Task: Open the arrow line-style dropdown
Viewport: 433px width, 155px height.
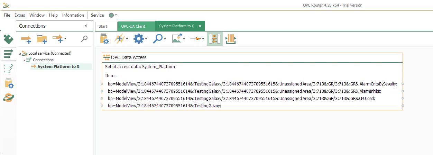Action: pyautogui.click(x=203, y=39)
